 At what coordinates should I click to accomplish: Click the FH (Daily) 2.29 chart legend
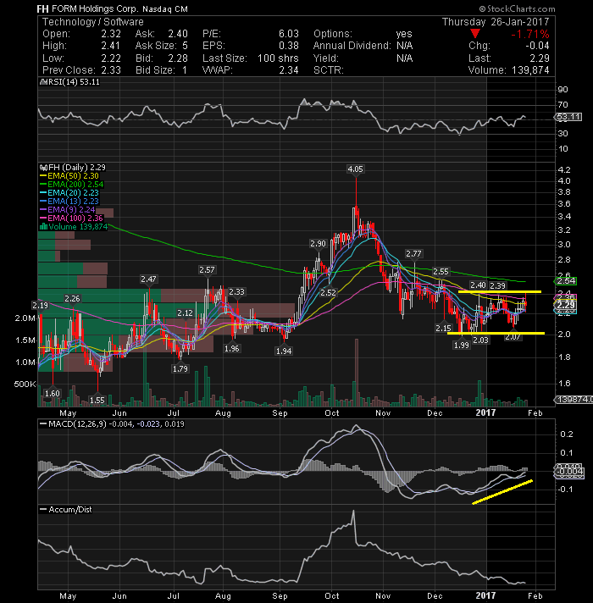73,168
